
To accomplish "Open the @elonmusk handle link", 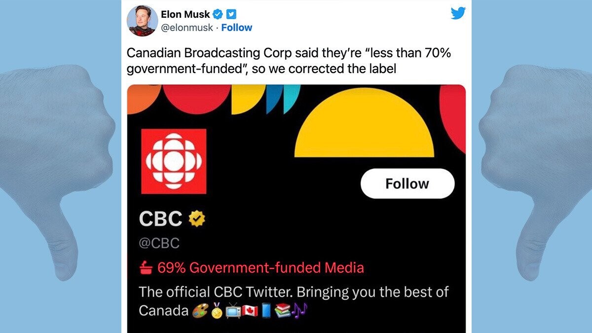I will tap(187, 28).
